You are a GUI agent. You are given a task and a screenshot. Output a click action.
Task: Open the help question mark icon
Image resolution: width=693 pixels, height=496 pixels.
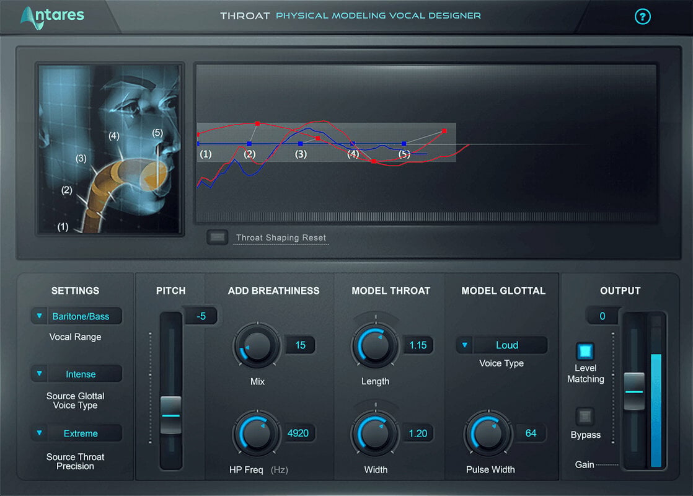(642, 17)
